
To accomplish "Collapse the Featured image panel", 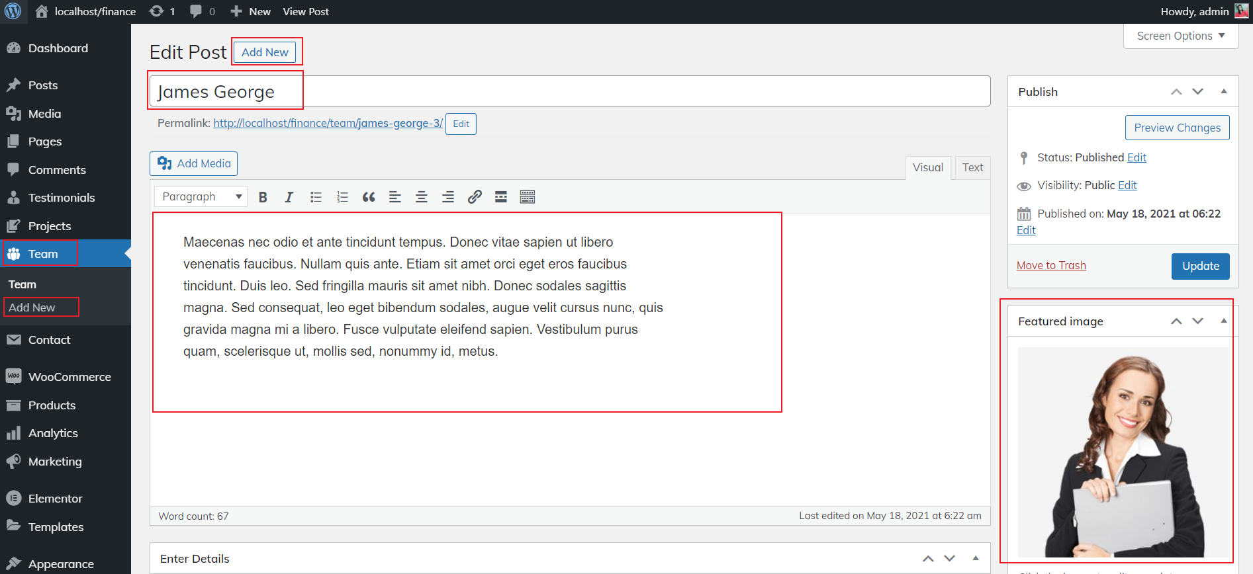I will click(x=1224, y=321).
